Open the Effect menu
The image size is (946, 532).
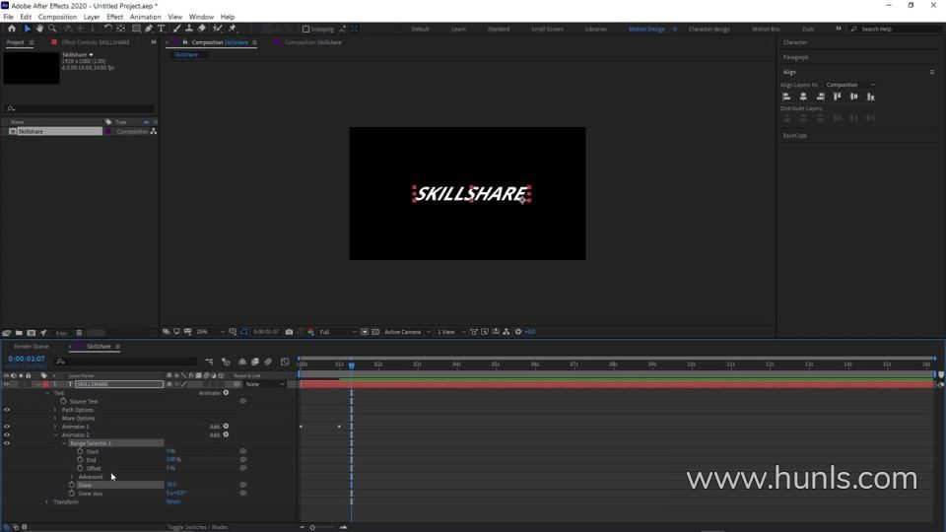(x=114, y=17)
